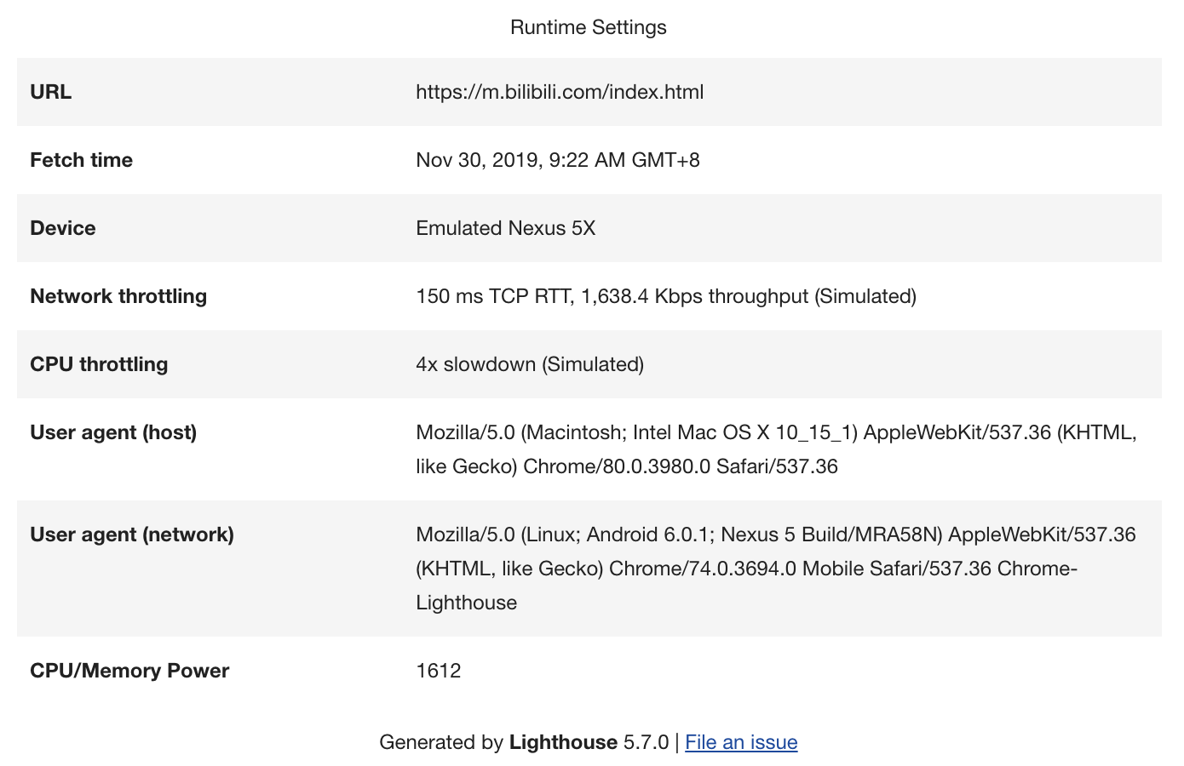This screenshot has height=766, width=1184.
Task: Click the URL row label
Action: point(51,92)
